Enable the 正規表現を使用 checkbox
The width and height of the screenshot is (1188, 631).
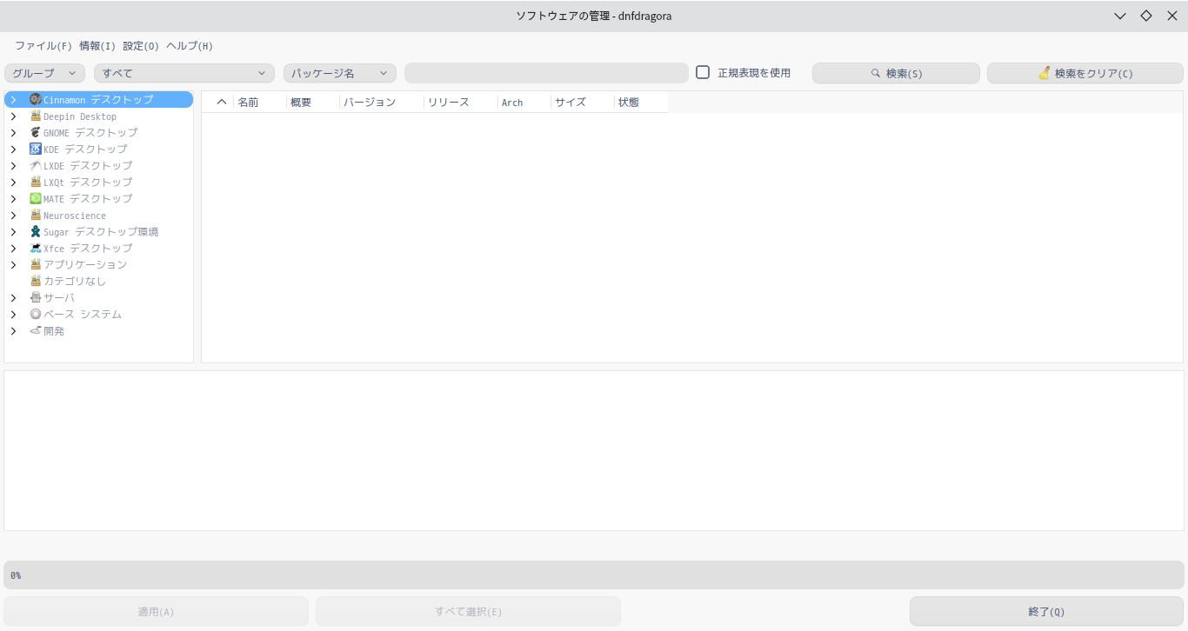coord(703,73)
